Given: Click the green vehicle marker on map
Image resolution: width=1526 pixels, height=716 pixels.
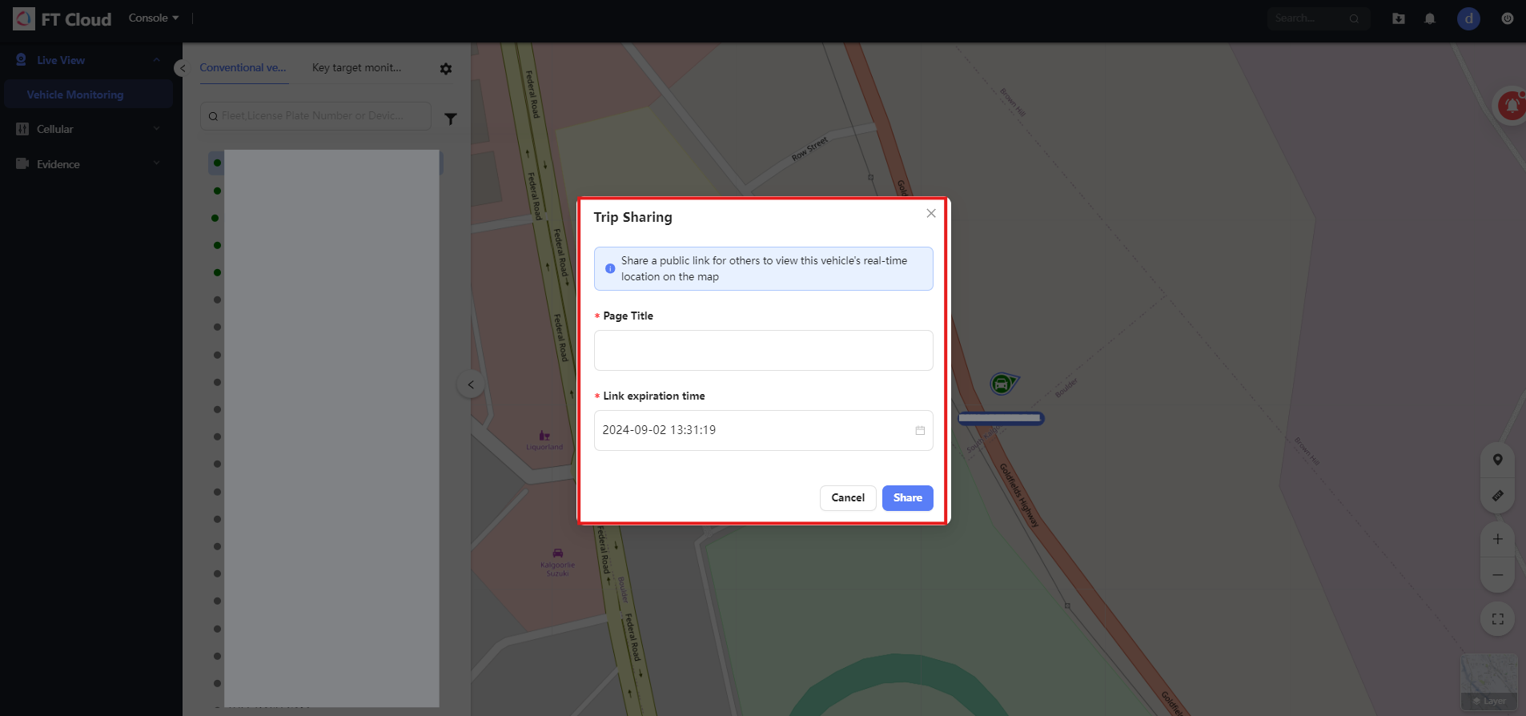Looking at the screenshot, I should (x=1002, y=384).
